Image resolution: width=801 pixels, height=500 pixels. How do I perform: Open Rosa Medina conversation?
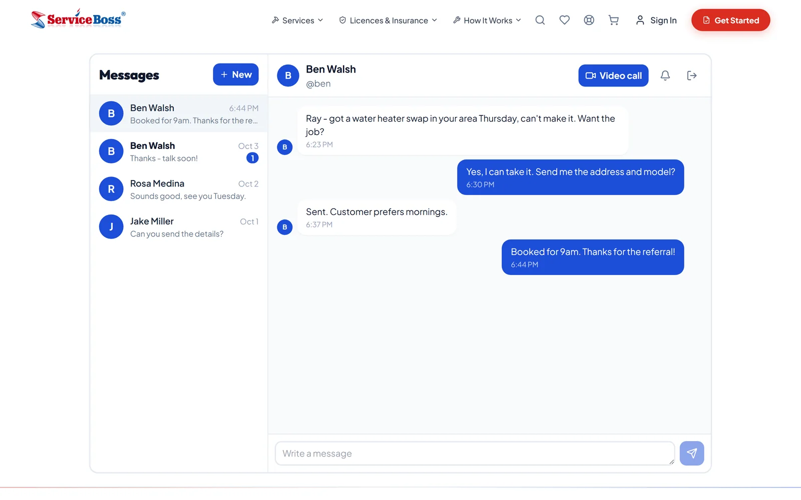[179, 189]
